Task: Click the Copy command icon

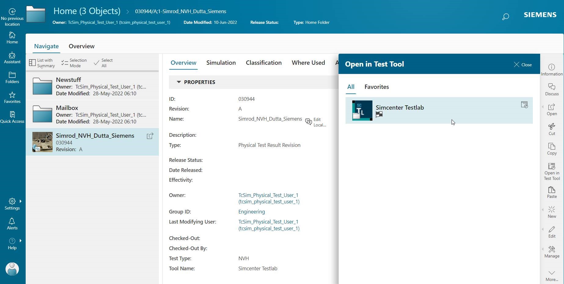Action: (x=552, y=149)
